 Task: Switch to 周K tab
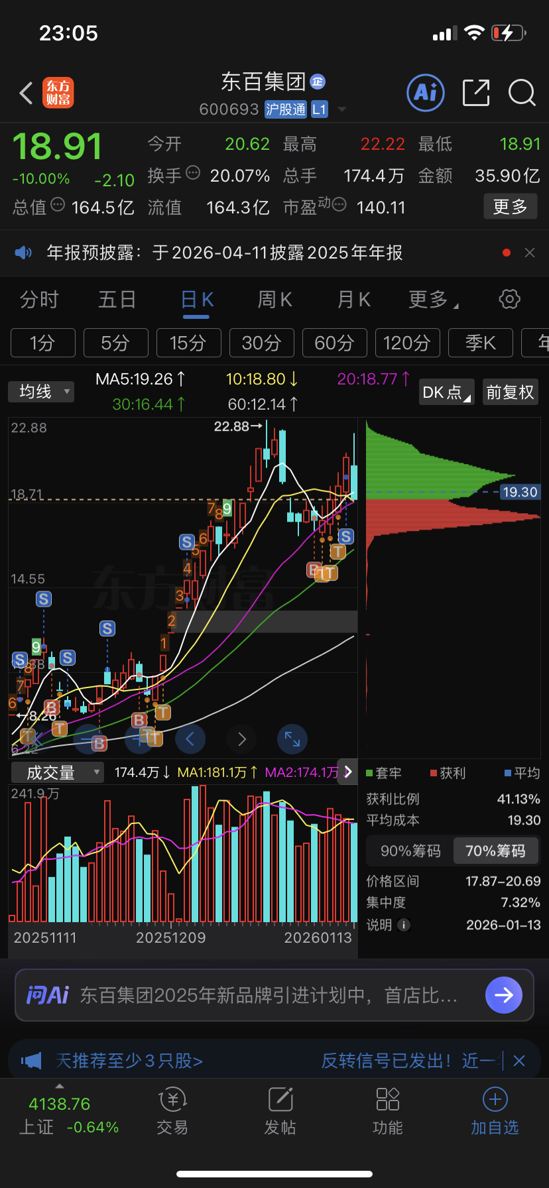pos(274,300)
